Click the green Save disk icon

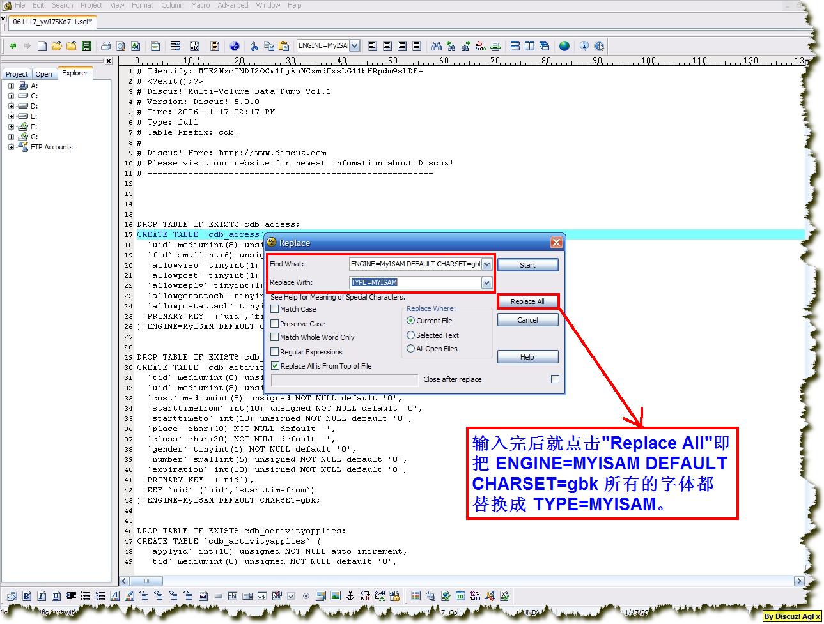click(x=86, y=46)
